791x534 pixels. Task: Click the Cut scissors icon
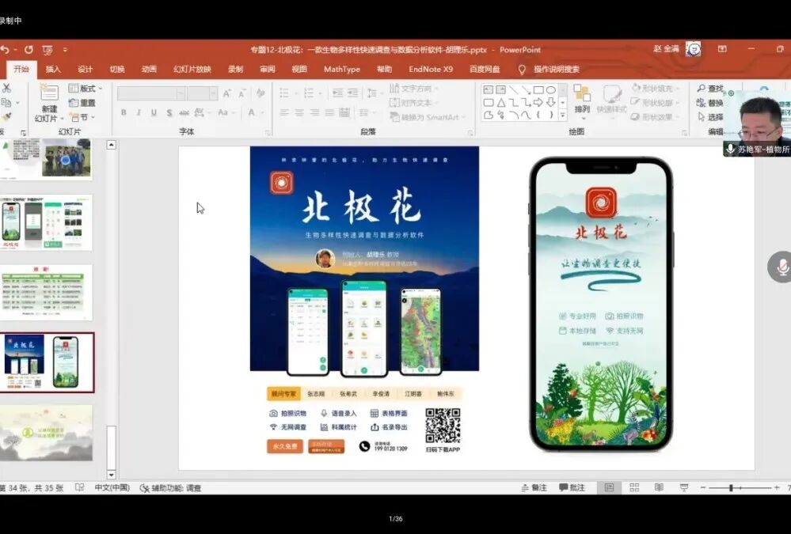(6, 88)
